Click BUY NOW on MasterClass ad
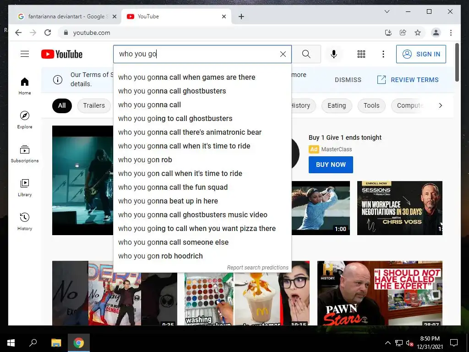Screen dimensions: 469x352 click(x=331, y=165)
